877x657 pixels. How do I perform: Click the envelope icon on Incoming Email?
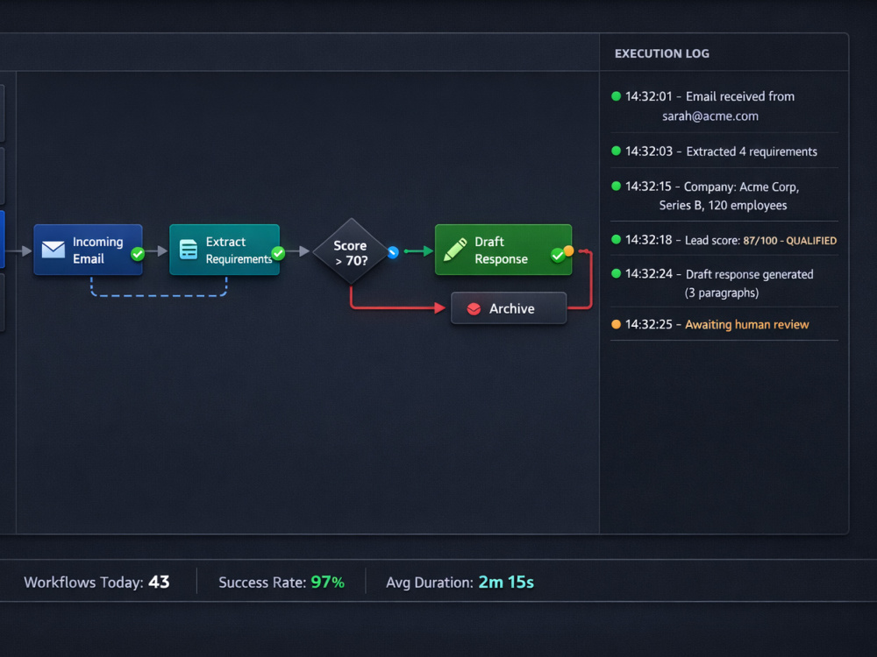53,249
